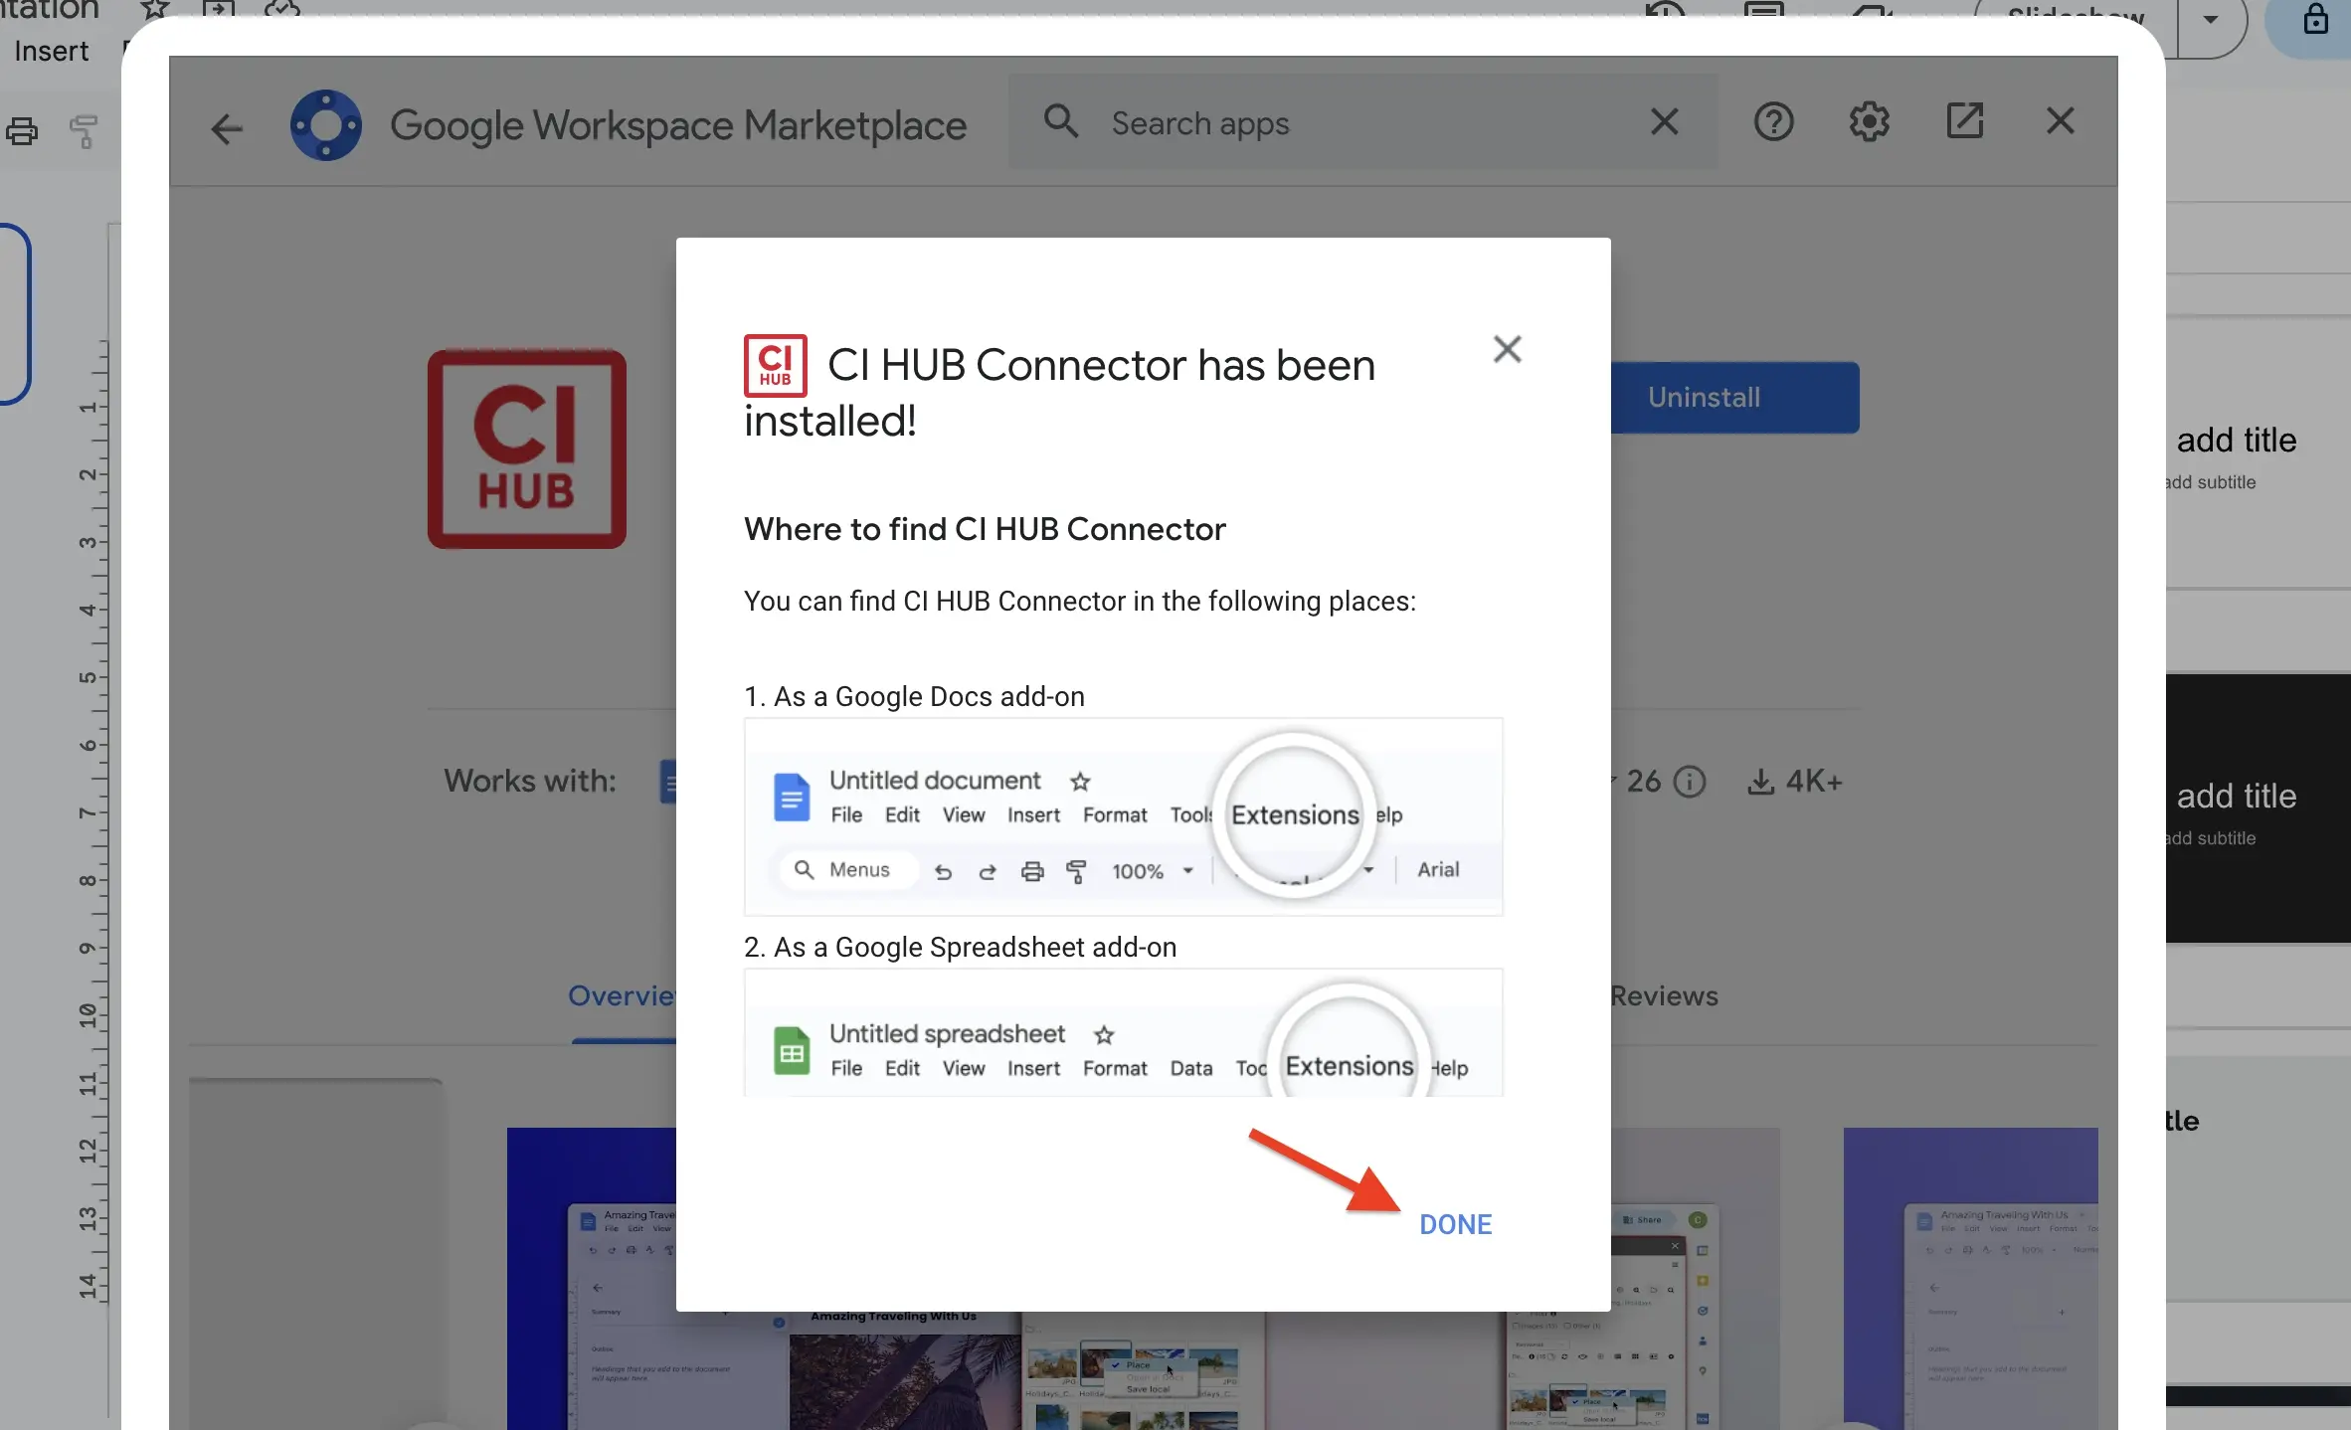Click the Docs icon beside Works with
Screen dimensions: 2351x1430
pyautogui.click(x=668, y=781)
